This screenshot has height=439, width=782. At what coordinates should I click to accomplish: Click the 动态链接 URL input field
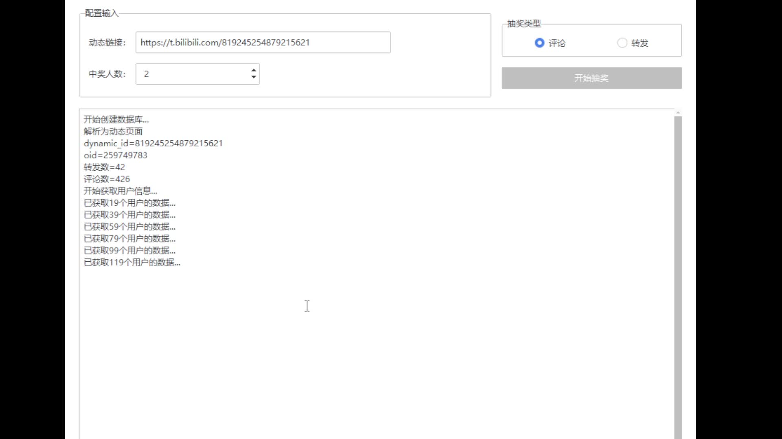(x=263, y=42)
